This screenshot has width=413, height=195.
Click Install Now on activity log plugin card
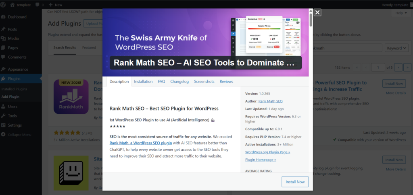pos(394,160)
